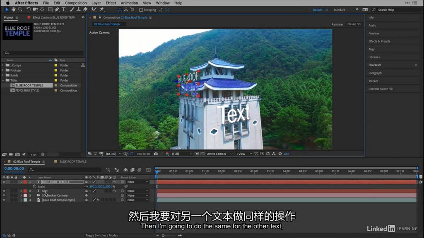Screen dimensions: 424x238
Task: Open the magnification ratio dropdown (84.3%)
Action: pyautogui.click(x=113, y=154)
